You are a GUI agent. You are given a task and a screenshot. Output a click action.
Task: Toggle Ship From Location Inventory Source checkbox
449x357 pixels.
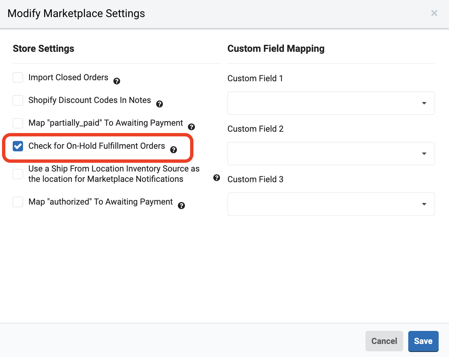18,174
